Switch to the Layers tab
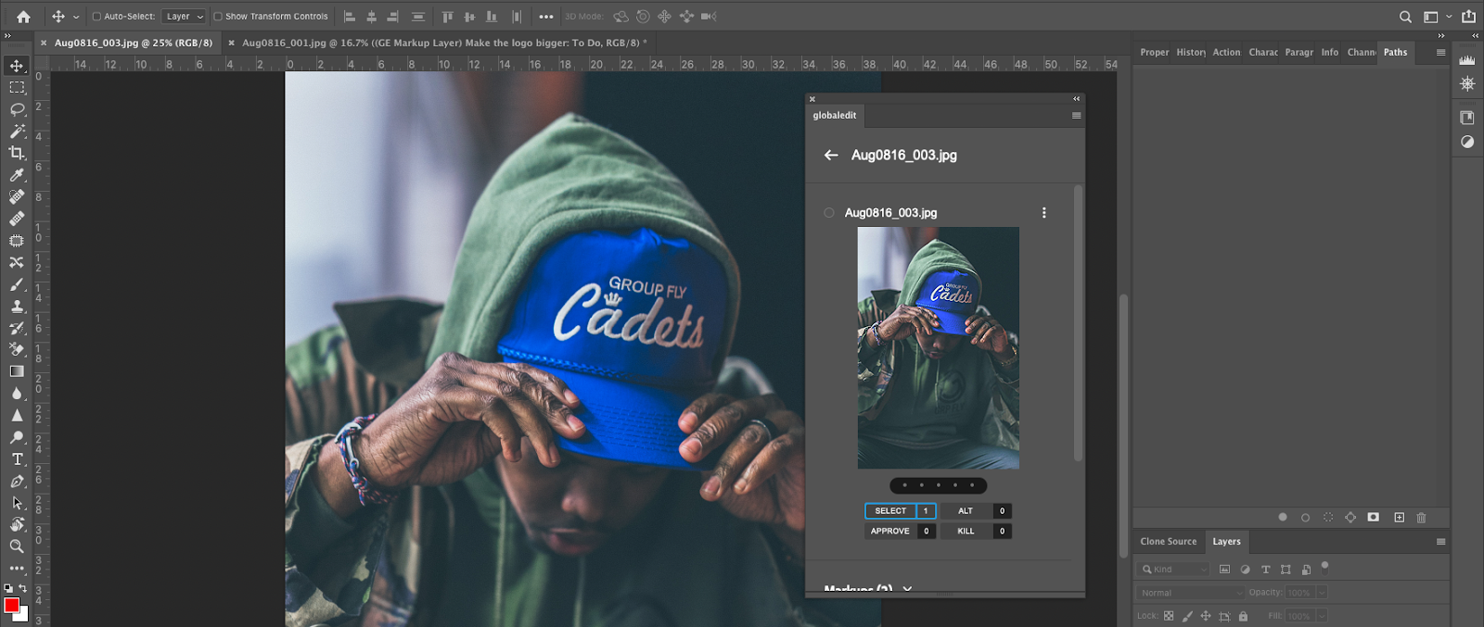The height and width of the screenshot is (627, 1484). (x=1226, y=542)
